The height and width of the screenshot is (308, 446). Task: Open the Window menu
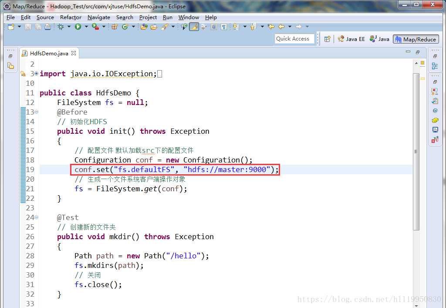189,17
